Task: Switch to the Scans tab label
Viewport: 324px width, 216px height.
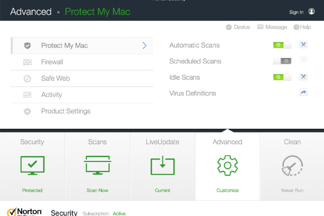Action: point(97,142)
